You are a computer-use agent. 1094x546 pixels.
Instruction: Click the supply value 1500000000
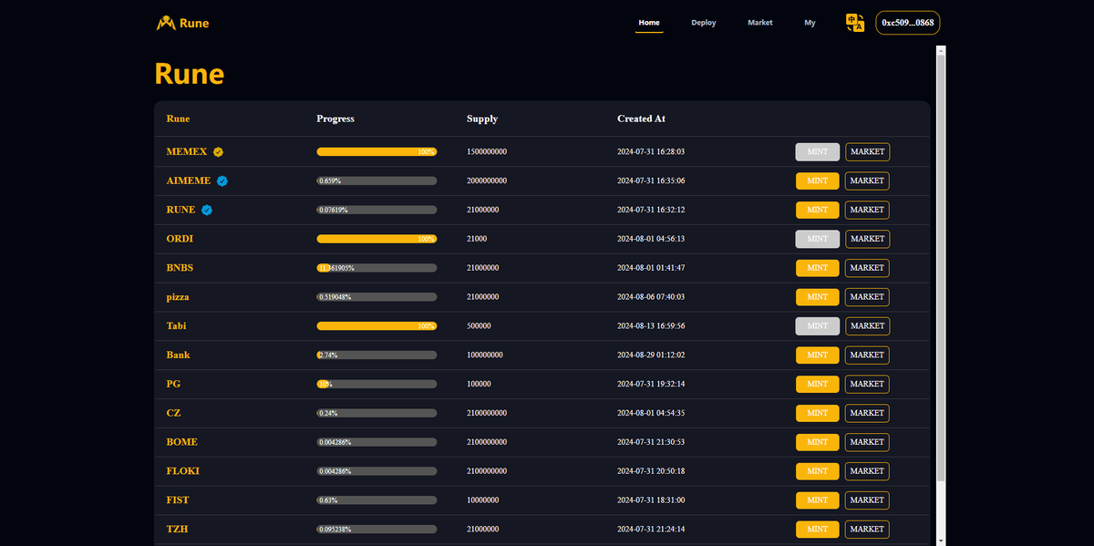pos(487,152)
